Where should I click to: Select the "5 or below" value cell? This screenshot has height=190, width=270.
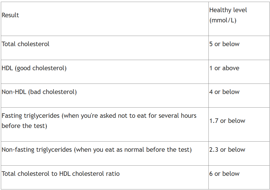coord(239,48)
